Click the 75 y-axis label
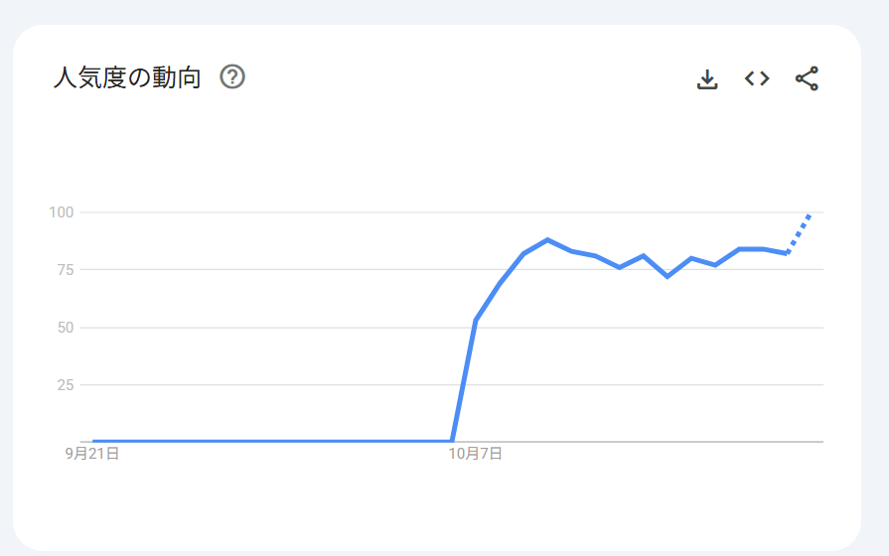This screenshot has width=889, height=556. tap(66, 270)
